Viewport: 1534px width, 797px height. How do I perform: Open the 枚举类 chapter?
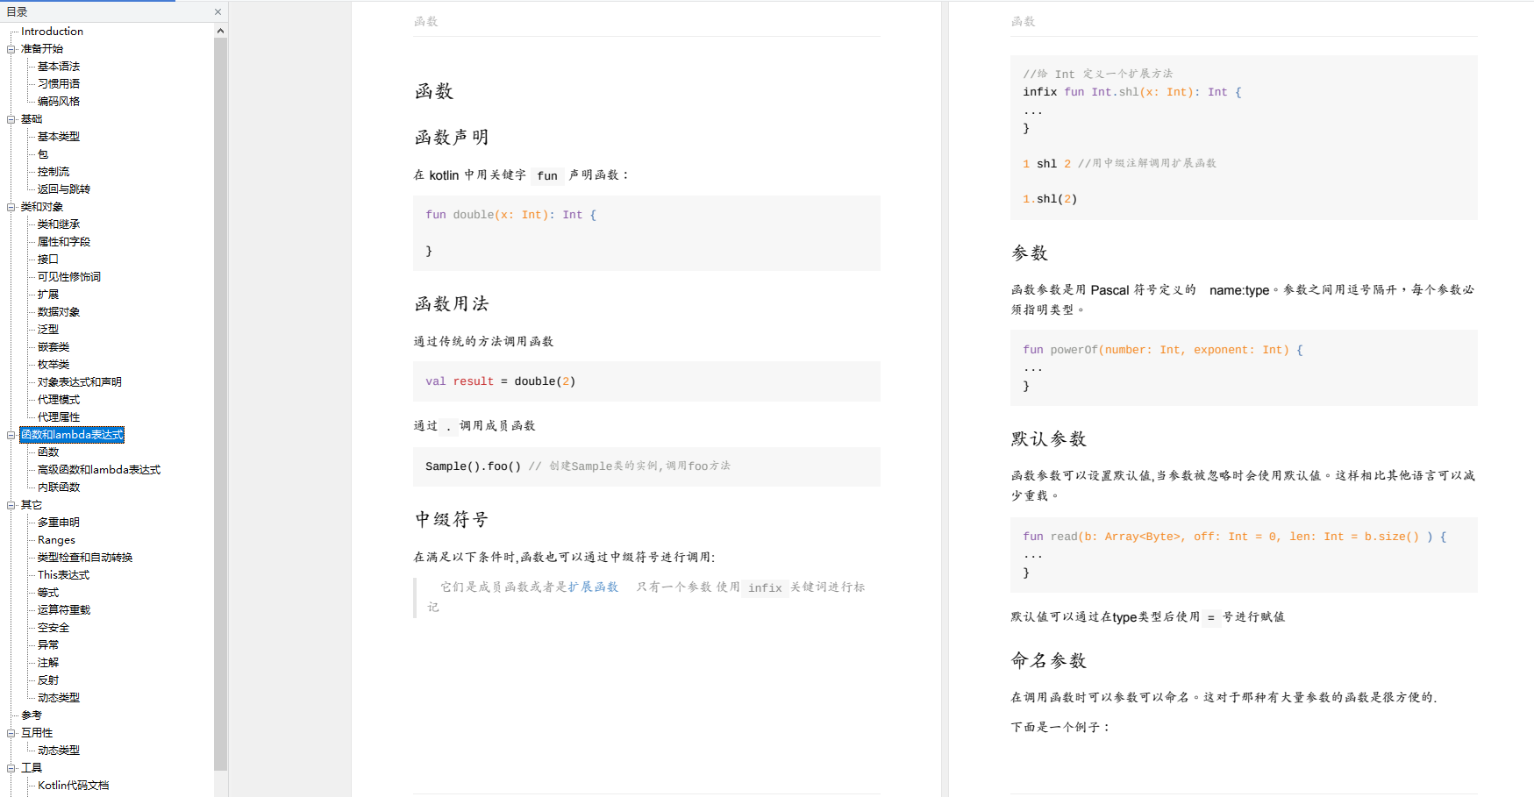(54, 365)
